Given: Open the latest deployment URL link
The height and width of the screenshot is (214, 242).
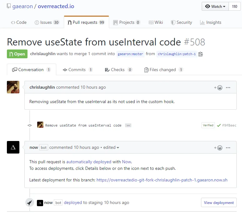Looking at the screenshot, I should [162, 180].
